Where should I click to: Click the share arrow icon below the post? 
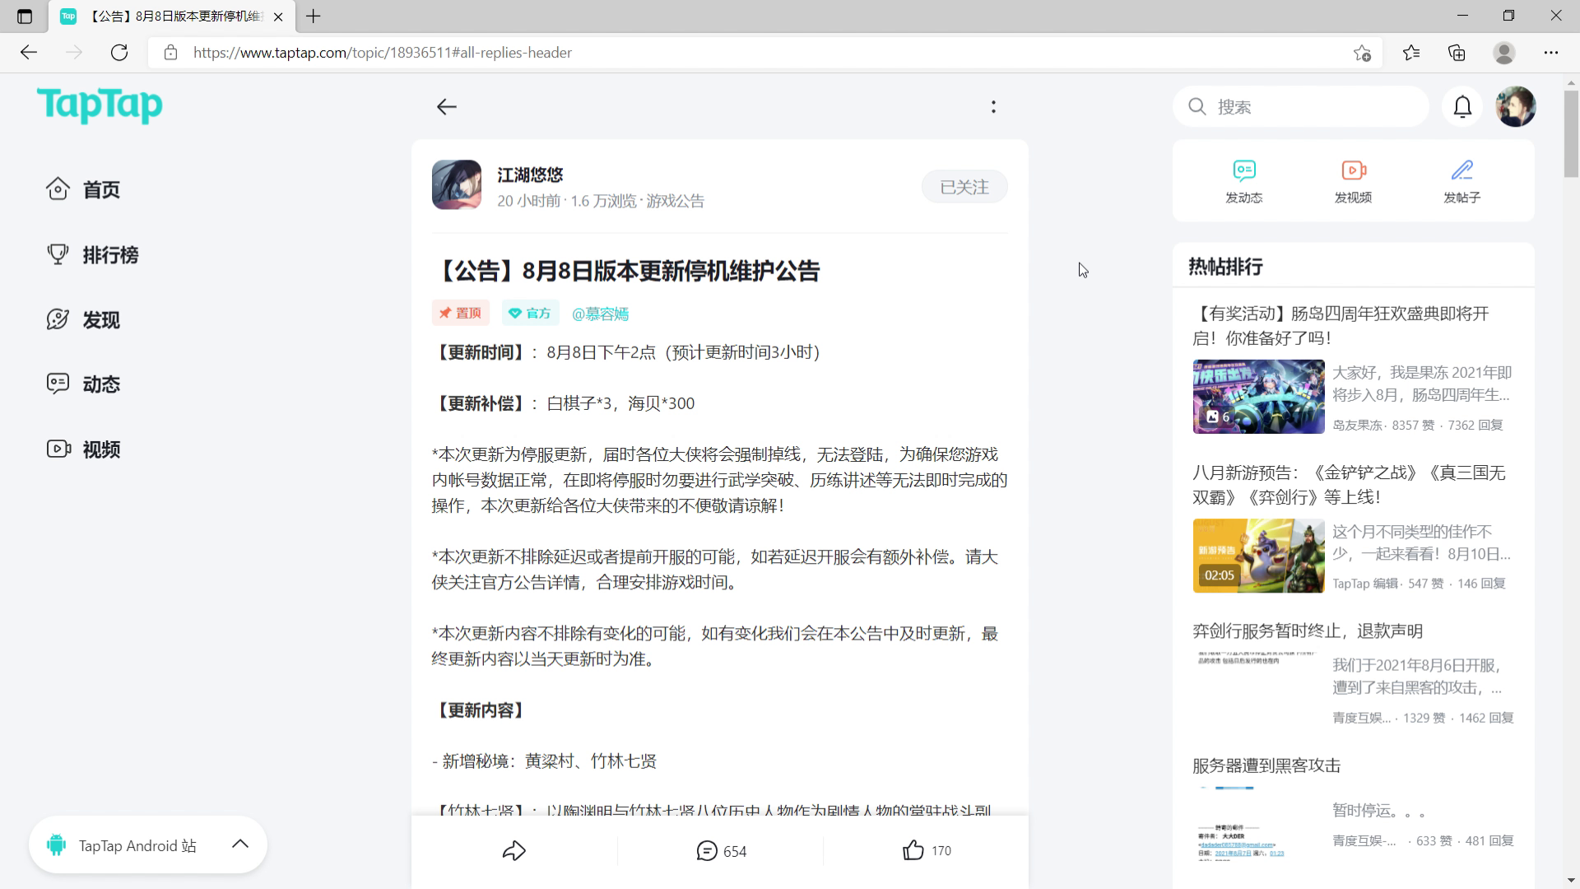513,850
